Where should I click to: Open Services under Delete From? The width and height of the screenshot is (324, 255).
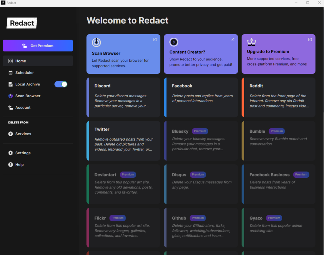click(x=38, y=134)
